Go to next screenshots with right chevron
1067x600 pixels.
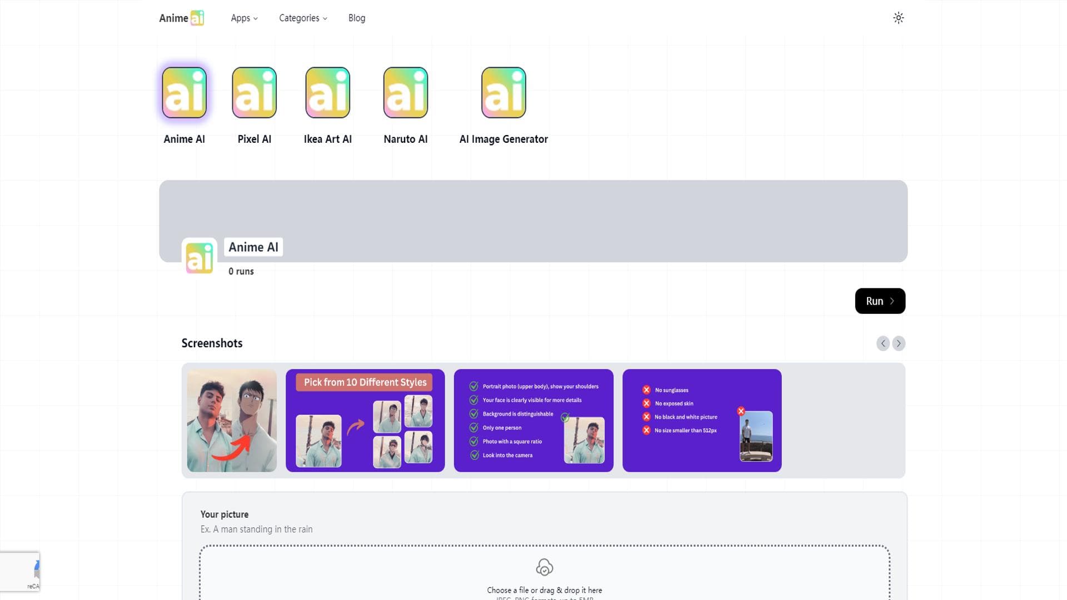(x=899, y=343)
